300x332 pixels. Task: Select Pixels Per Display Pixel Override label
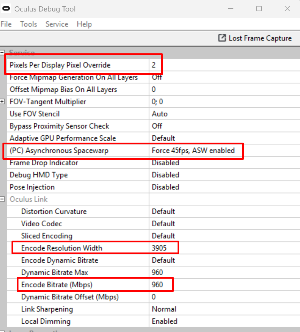pyautogui.click(x=60, y=65)
